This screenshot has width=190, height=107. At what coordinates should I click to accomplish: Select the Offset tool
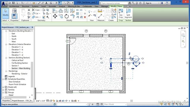point(61,11)
